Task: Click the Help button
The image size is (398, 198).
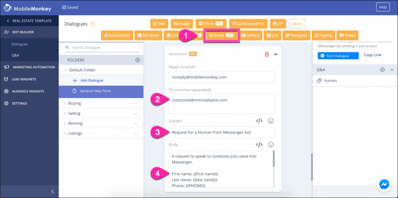Action: pos(383,7)
